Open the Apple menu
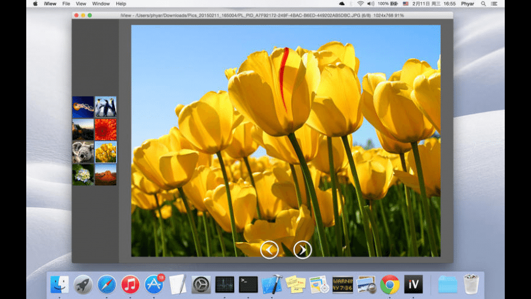The image size is (531, 299). (x=35, y=4)
